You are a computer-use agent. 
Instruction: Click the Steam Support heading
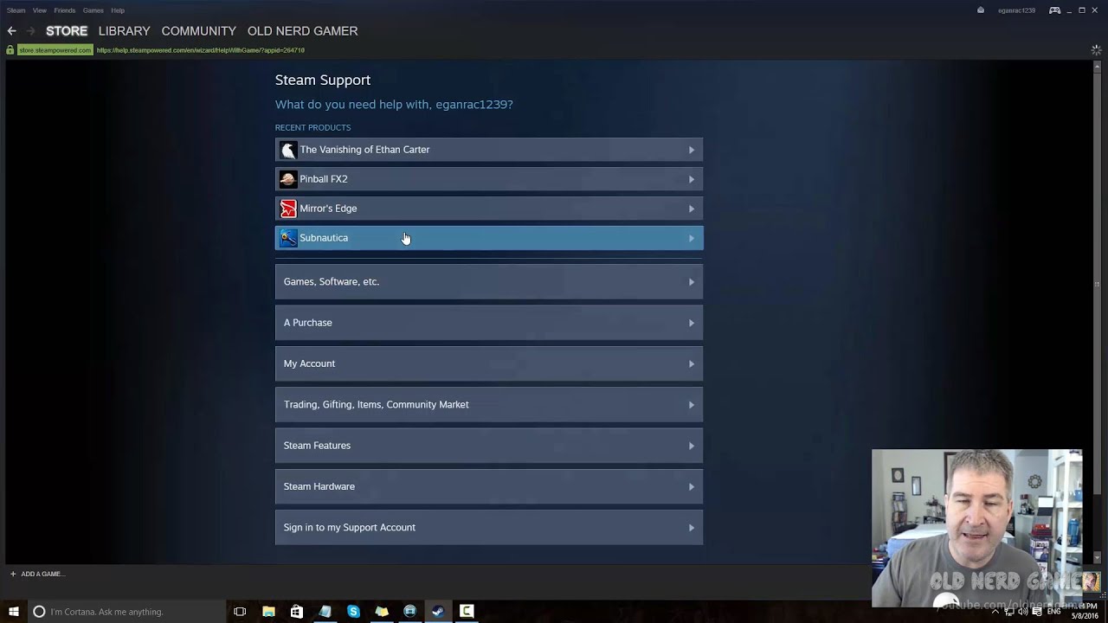[323, 80]
